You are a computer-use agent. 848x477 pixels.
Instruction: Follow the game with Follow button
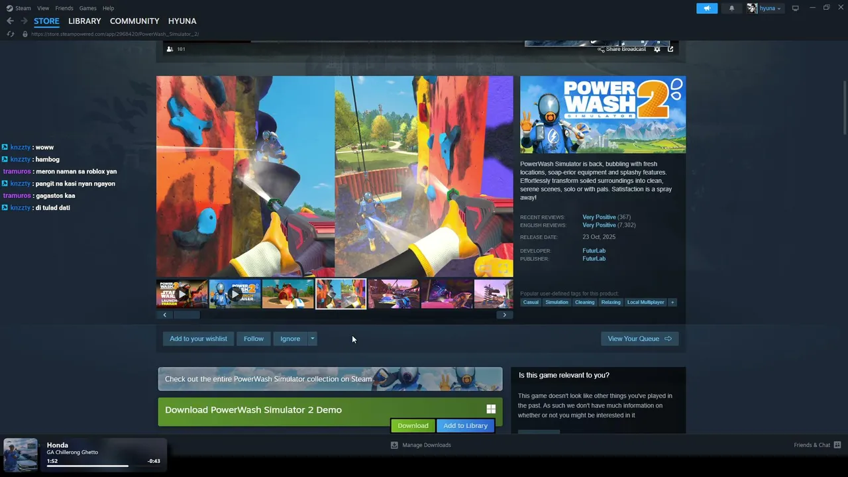click(253, 339)
